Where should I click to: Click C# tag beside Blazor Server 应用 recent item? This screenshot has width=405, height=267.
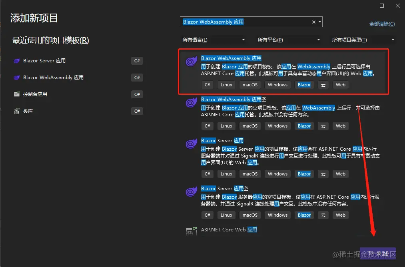(137, 61)
